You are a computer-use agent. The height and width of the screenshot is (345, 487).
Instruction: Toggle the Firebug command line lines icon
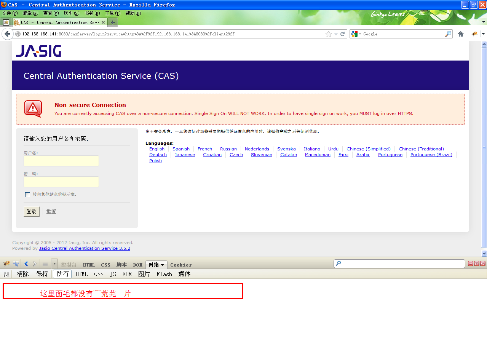tap(45, 264)
